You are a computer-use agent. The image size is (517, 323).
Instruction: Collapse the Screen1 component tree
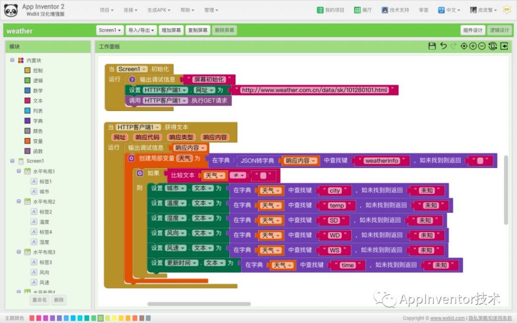tap(12, 159)
